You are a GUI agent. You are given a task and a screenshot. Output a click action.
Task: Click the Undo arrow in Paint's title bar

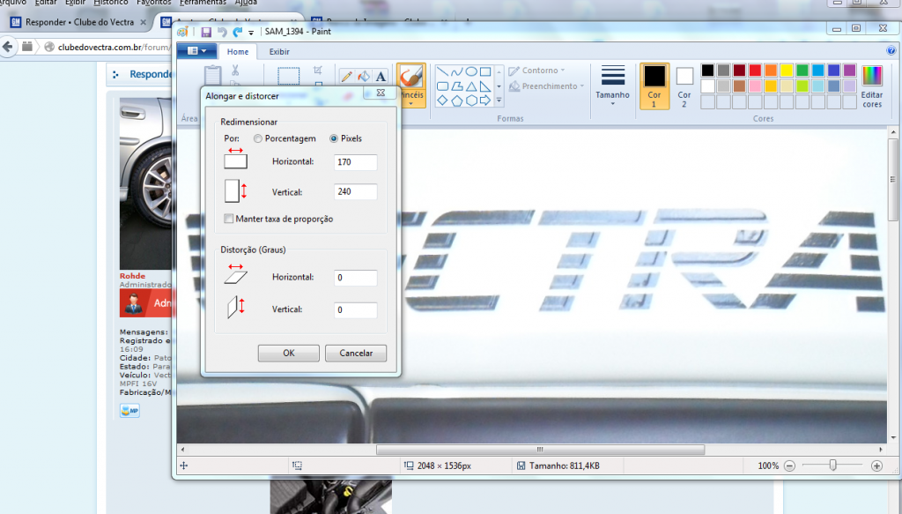(222, 33)
